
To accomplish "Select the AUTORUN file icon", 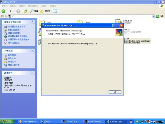I will coord(118,21).
